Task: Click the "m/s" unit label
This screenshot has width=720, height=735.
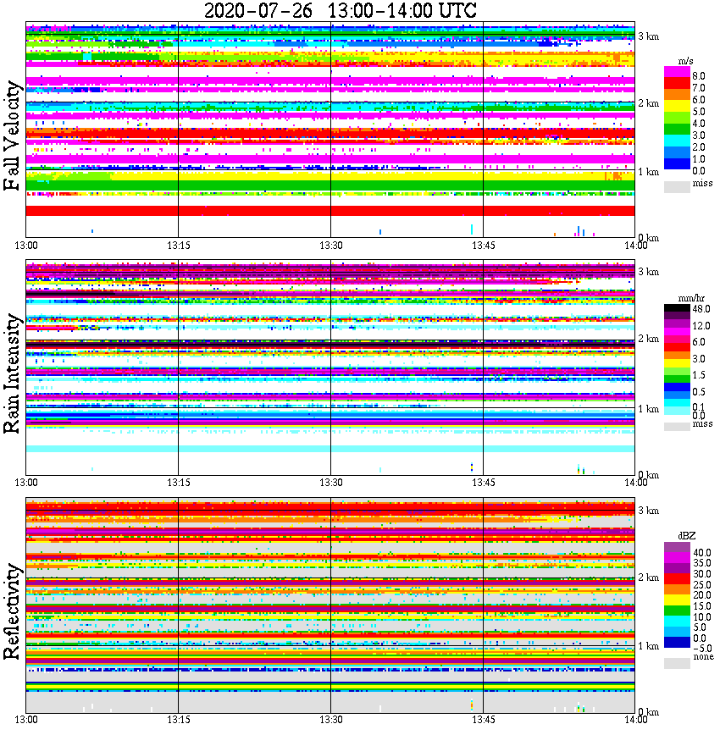Action: pyautogui.click(x=685, y=62)
